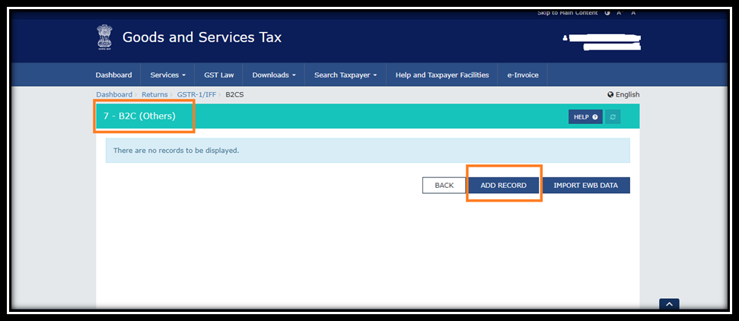This screenshot has width=739, height=321.
Task: Open the Dashboard menu item
Action: click(x=113, y=75)
